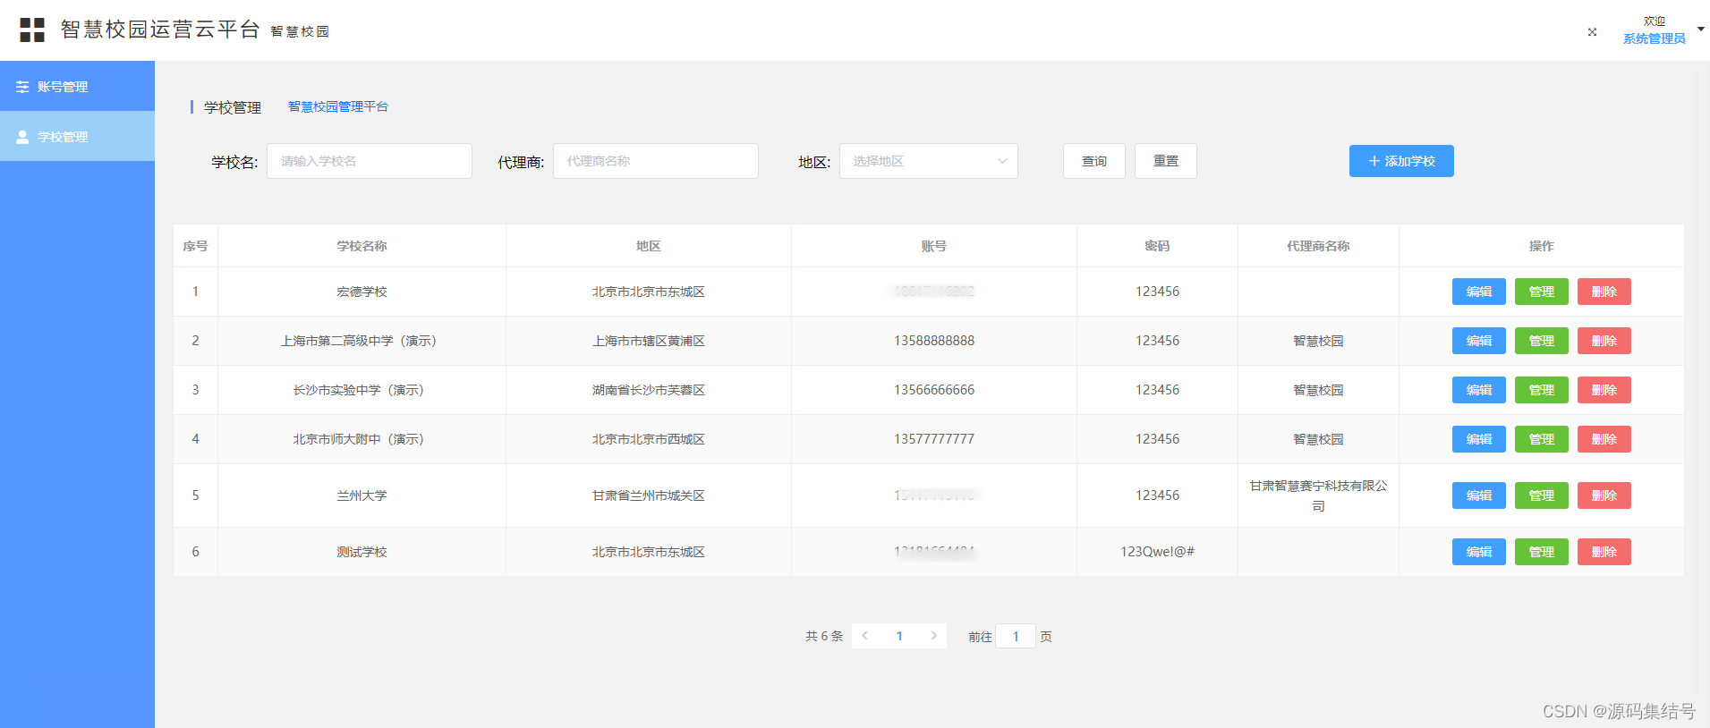Open the system administrator dropdown arrow
Viewport: 1710px width, 728px height.
pos(1701,30)
